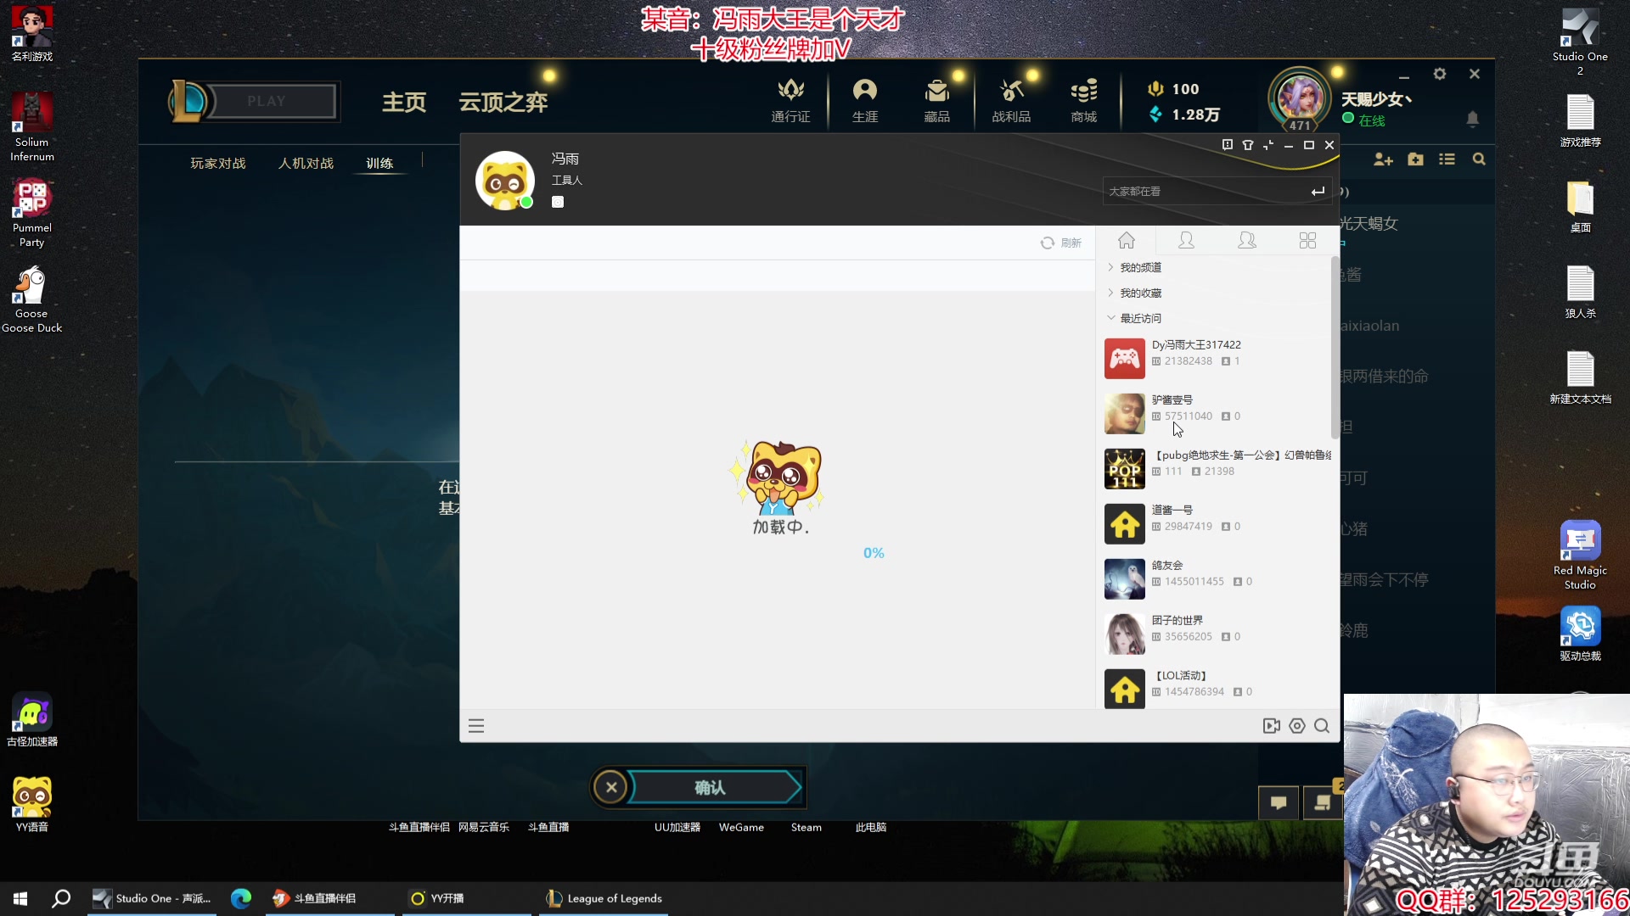Click the white status box under 工具人
Screen dimensions: 1630x916
(x=558, y=202)
